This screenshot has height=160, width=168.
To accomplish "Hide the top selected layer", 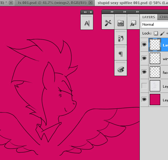I will [144, 45].
